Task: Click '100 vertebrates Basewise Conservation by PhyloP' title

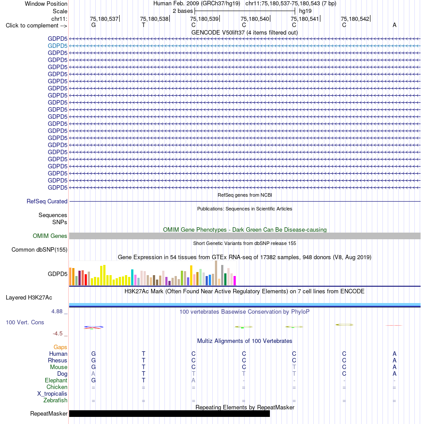Action: coord(245,312)
